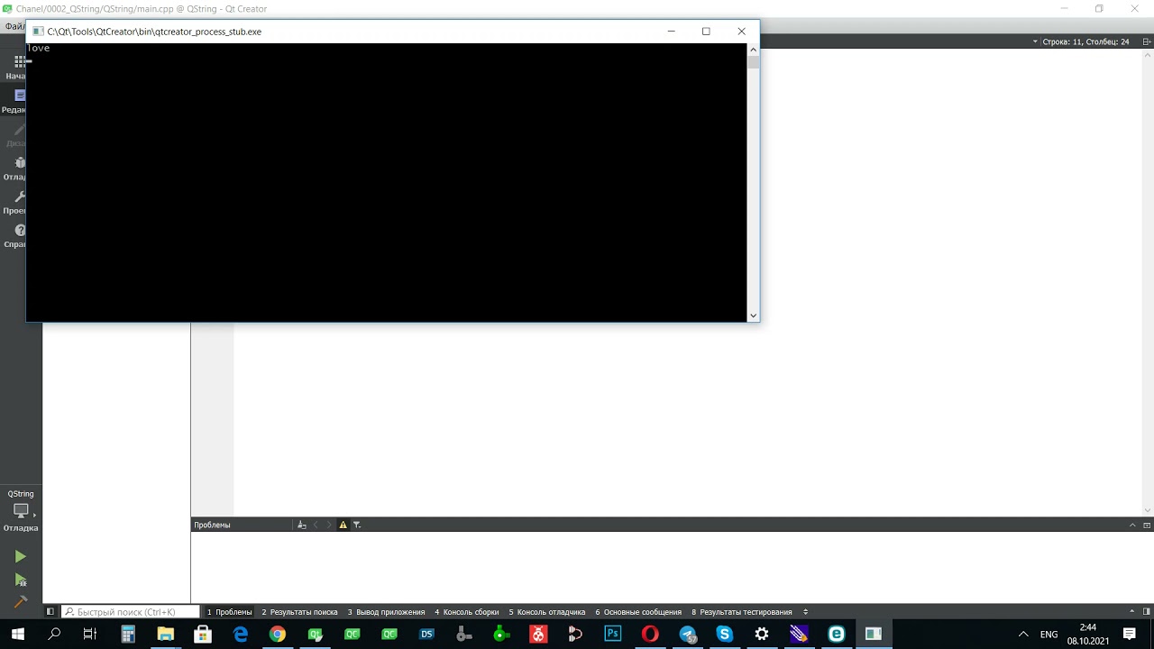Open Skype from the taskbar

(x=725, y=635)
